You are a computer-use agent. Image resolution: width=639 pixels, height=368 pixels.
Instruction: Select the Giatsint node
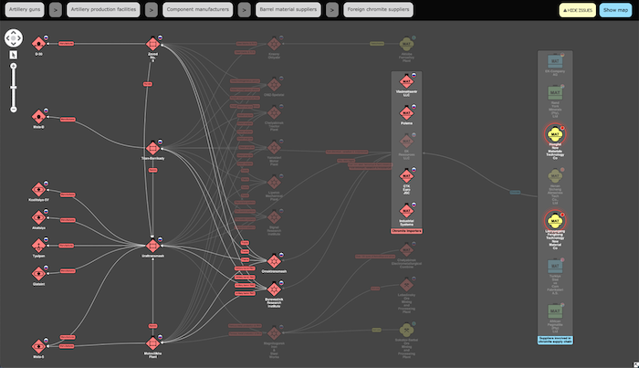(38, 274)
